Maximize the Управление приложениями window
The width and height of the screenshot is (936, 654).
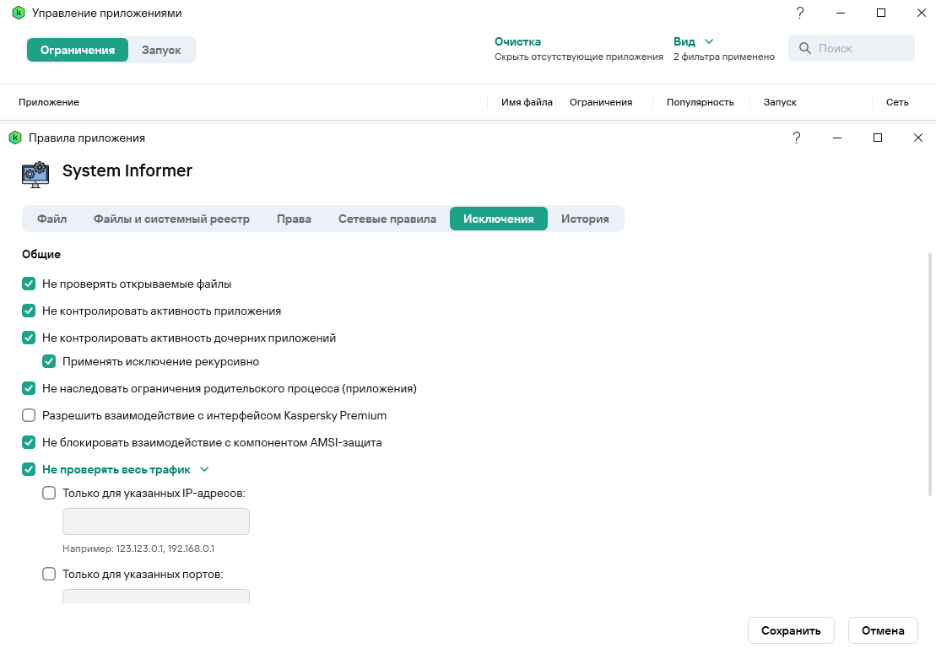click(x=881, y=13)
